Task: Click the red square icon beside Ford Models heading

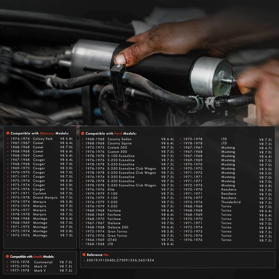Action: tap(83, 133)
